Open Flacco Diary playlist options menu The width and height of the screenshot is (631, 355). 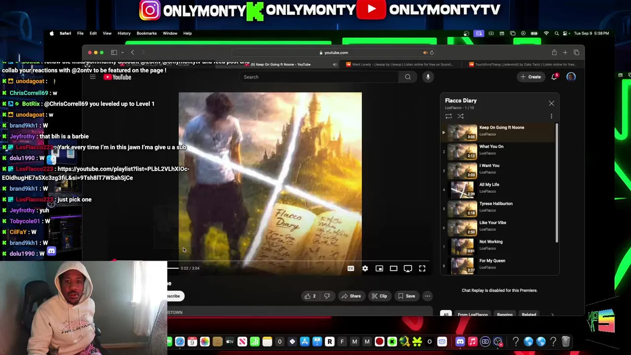click(551, 116)
